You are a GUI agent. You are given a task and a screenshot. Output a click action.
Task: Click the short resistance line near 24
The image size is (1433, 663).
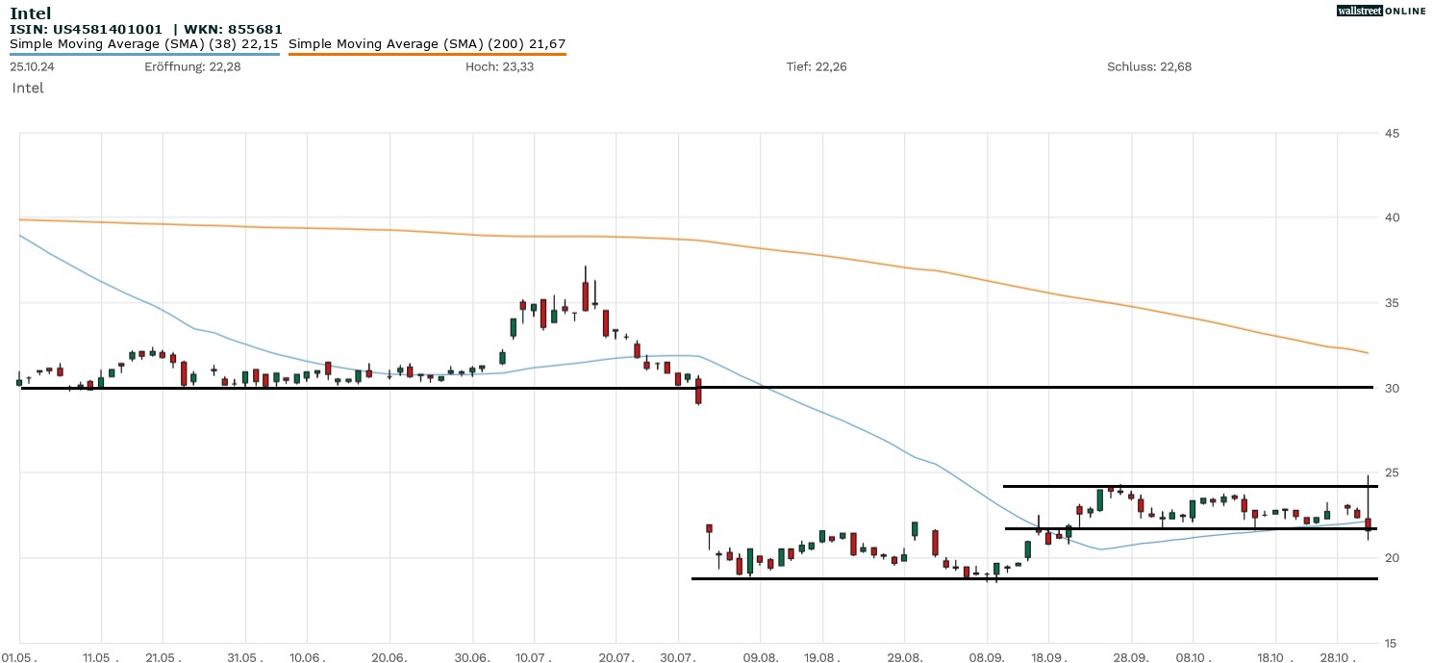tap(1191, 486)
